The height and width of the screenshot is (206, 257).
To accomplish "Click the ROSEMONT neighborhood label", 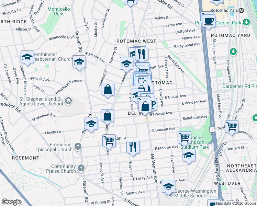I will pos(26,158).
